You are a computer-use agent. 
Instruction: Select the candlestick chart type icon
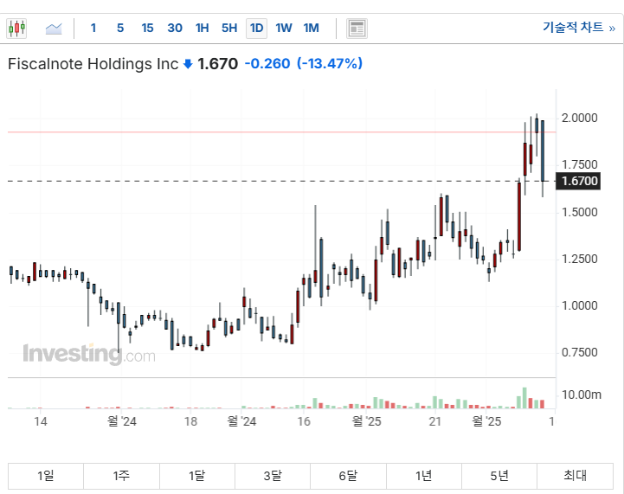[16, 29]
